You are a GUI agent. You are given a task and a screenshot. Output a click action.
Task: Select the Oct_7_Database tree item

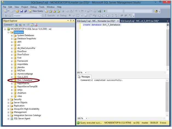(25, 80)
